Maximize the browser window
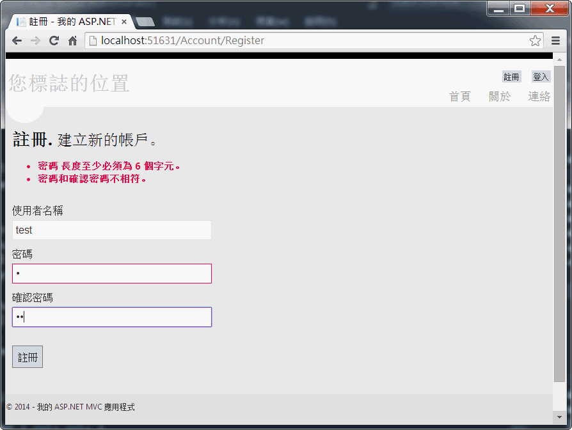The image size is (572, 430). [520, 9]
